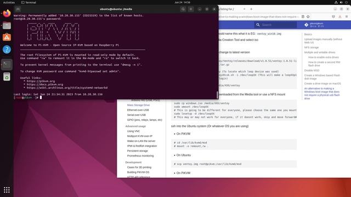This screenshot has height=197, width=351.
Task: Open Firefox from the Ubuntu dock
Action: click(x=7, y=13)
